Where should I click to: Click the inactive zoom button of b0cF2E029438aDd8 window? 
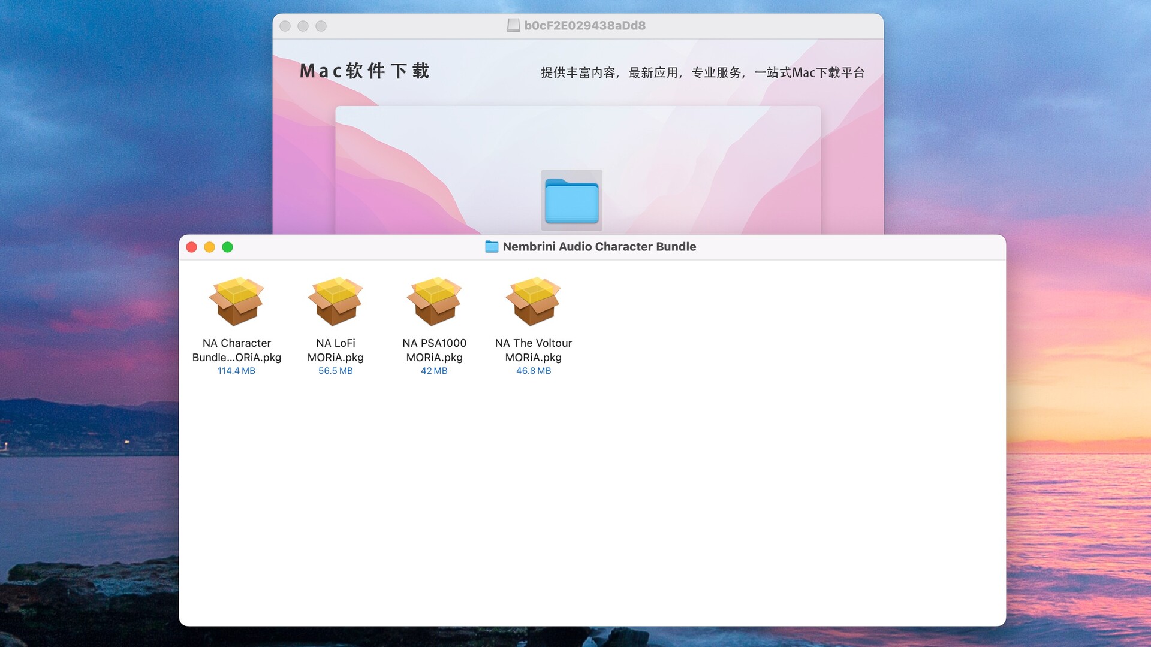point(321,26)
